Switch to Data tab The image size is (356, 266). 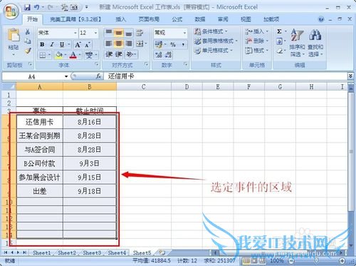coord(199,19)
